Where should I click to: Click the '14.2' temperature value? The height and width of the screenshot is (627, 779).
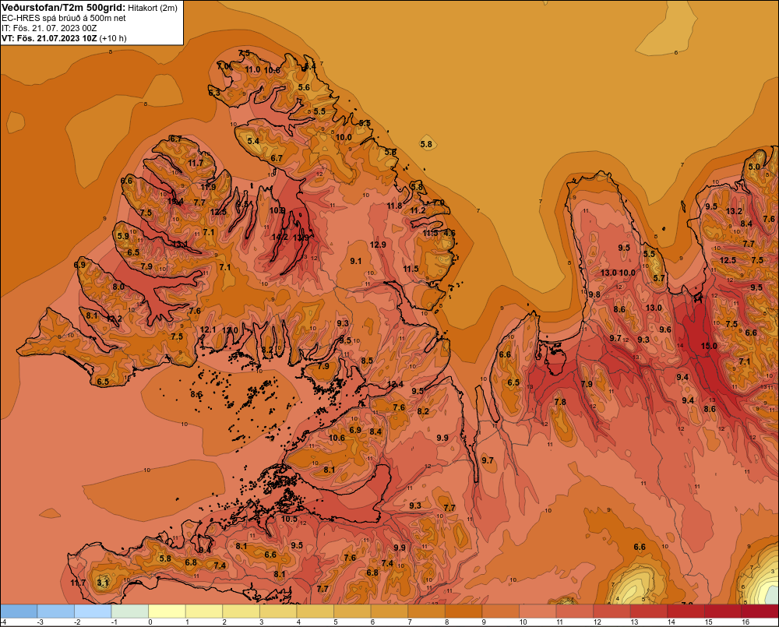click(x=280, y=237)
